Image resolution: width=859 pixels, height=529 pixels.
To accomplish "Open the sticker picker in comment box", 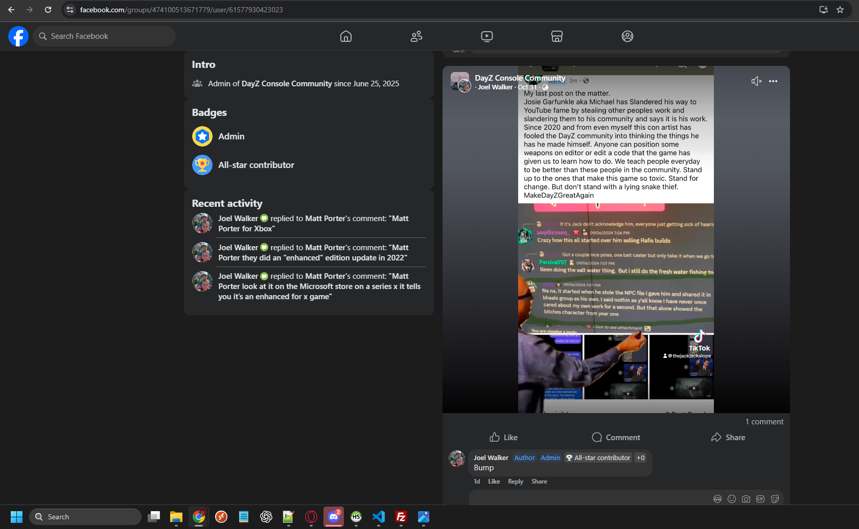I will [x=775, y=499].
